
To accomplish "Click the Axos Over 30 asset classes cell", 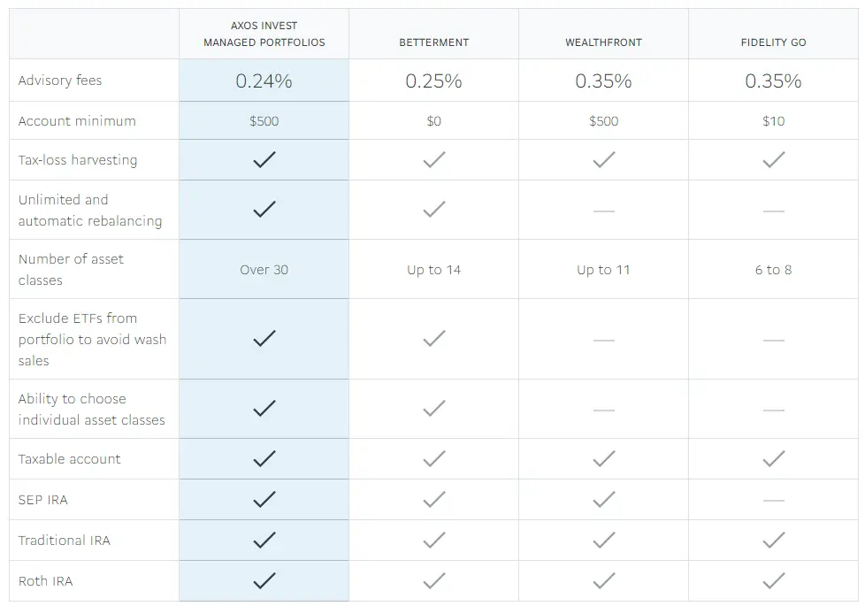I will pos(264,270).
